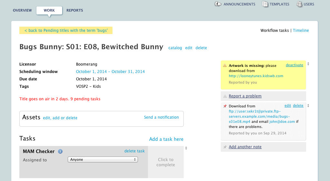330x181 pixels.
Task: Click reorder handle beside Download from note
Action: pyautogui.click(x=308, y=106)
